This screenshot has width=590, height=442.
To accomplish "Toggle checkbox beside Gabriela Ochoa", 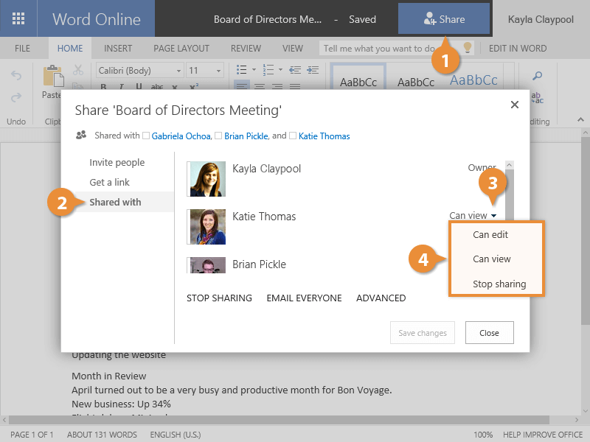I will pos(146,136).
